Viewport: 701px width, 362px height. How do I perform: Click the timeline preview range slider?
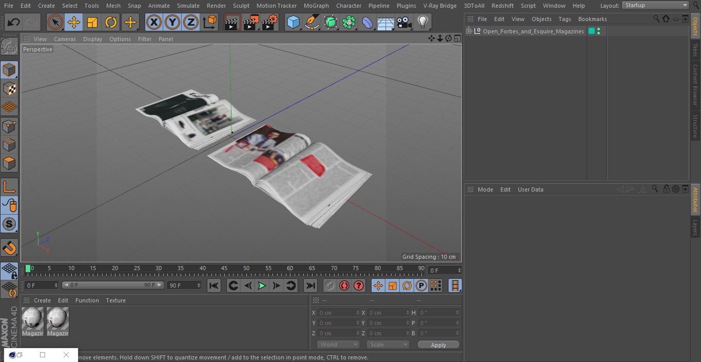tap(113, 285)
